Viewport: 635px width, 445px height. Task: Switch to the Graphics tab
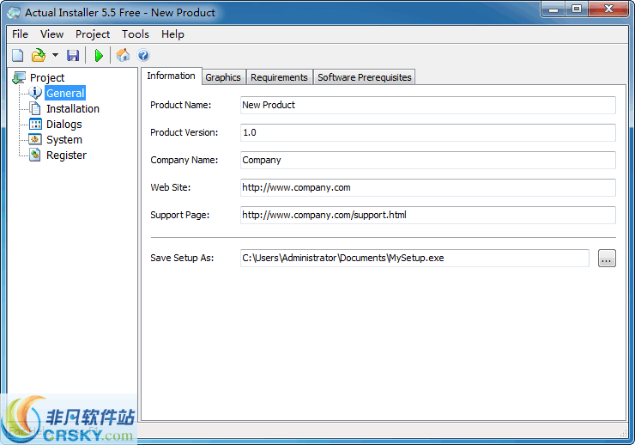[223, 77]
